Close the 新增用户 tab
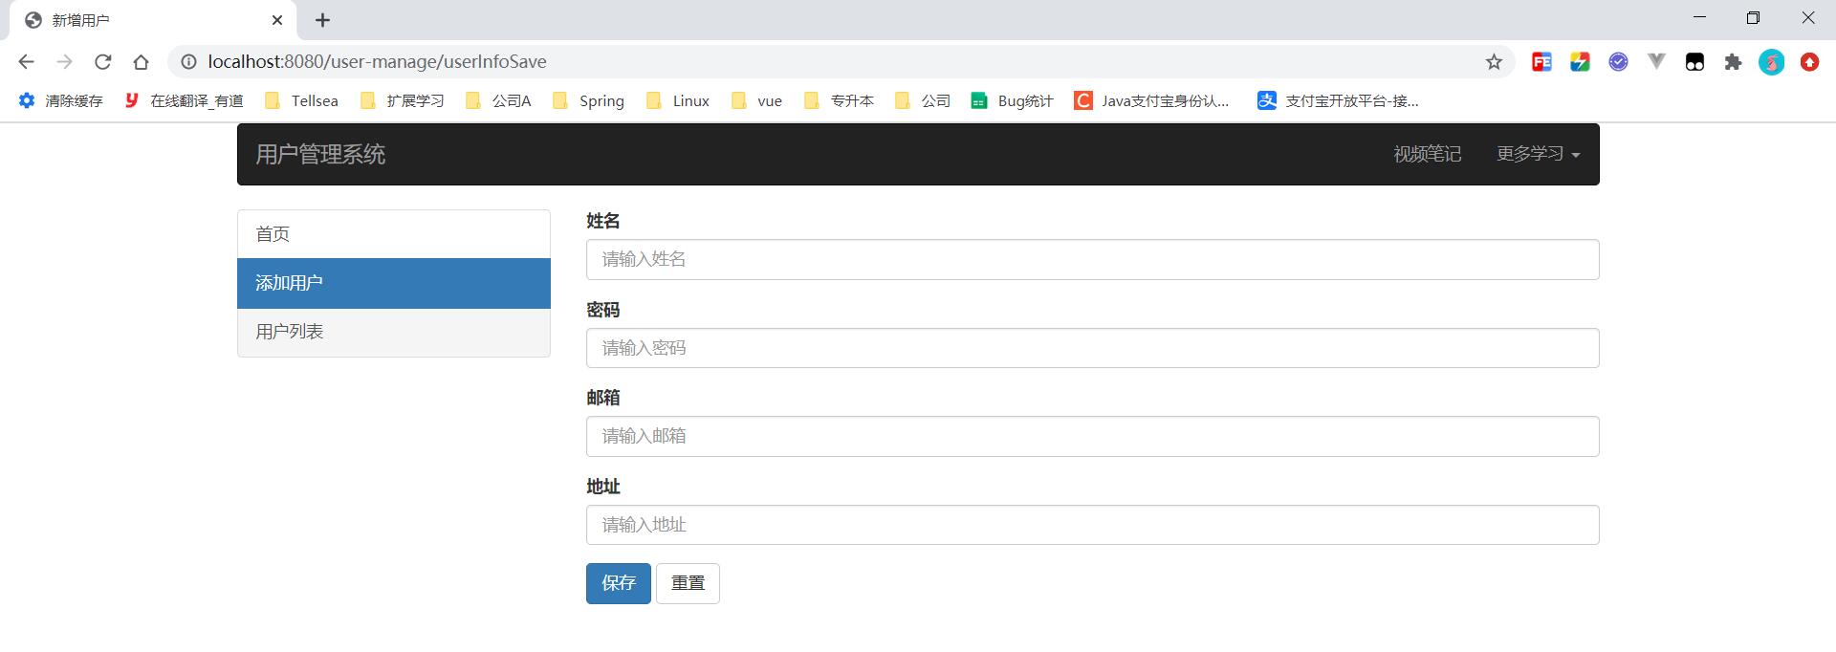The image size is (1836, 652). tap(277, 20)
